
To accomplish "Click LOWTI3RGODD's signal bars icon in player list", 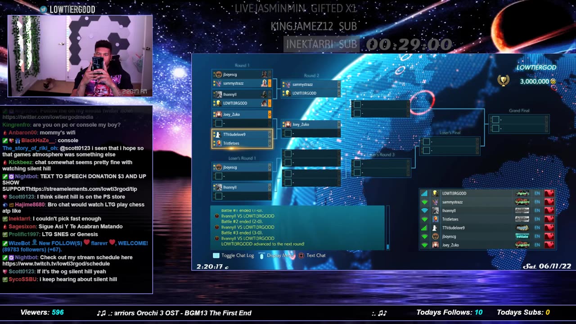I will (x=424, y=193).
